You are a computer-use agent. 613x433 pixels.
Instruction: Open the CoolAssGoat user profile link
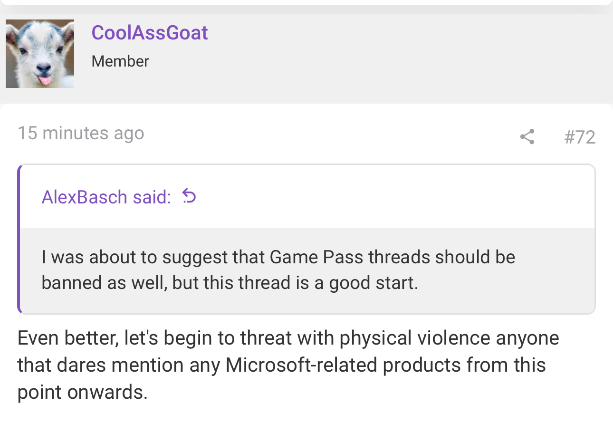(150, 33)
